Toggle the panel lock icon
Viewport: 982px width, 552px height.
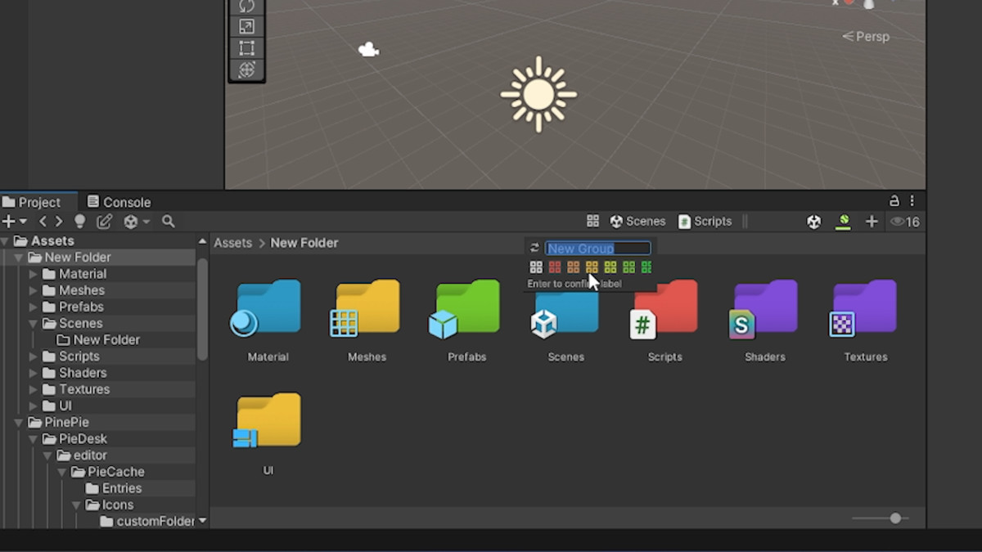[x=894, y=200]
